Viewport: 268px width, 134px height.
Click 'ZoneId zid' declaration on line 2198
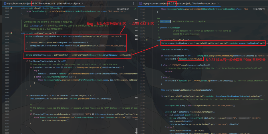coord(170,112)
